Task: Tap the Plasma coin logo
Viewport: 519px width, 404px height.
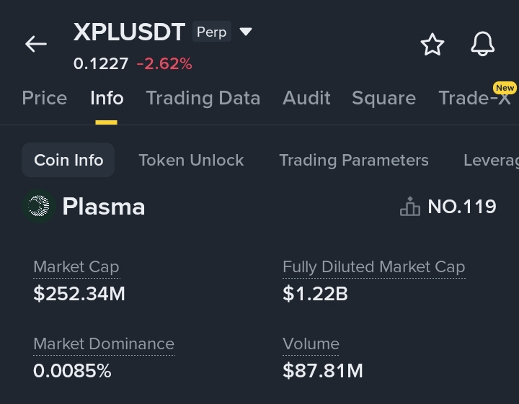Action: point(38,207)
